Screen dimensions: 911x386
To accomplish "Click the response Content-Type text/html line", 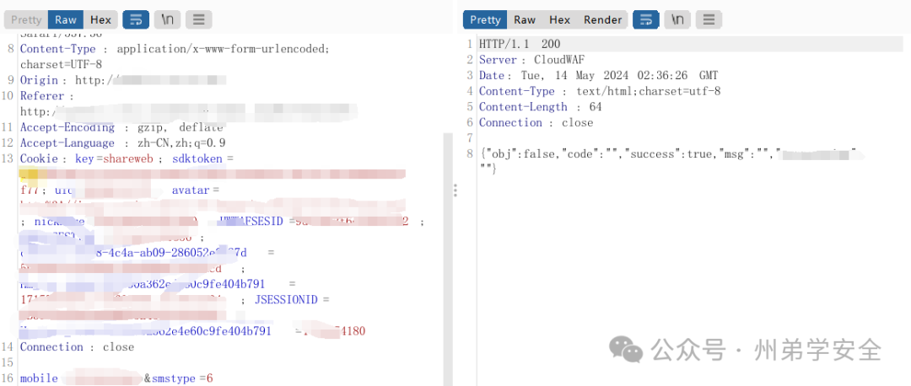I will coord(601,91).
